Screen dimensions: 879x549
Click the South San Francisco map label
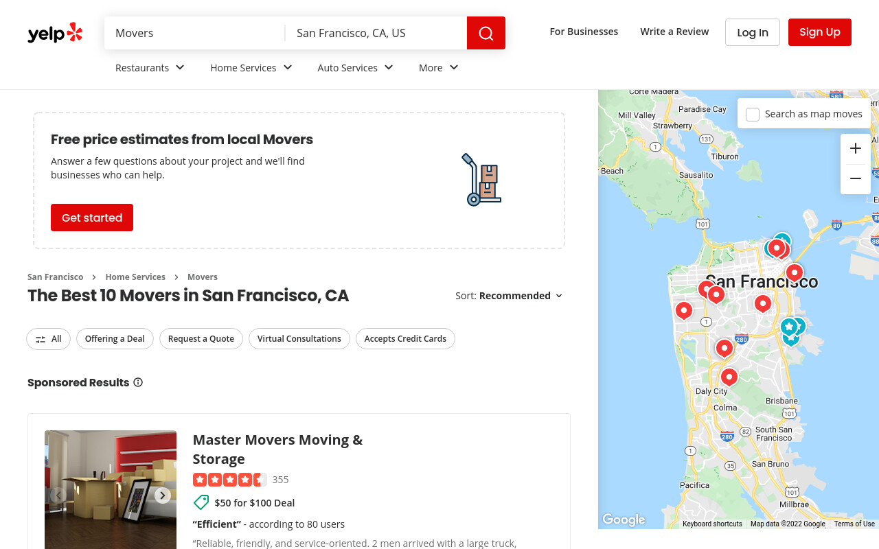click(x=774, y=434)
